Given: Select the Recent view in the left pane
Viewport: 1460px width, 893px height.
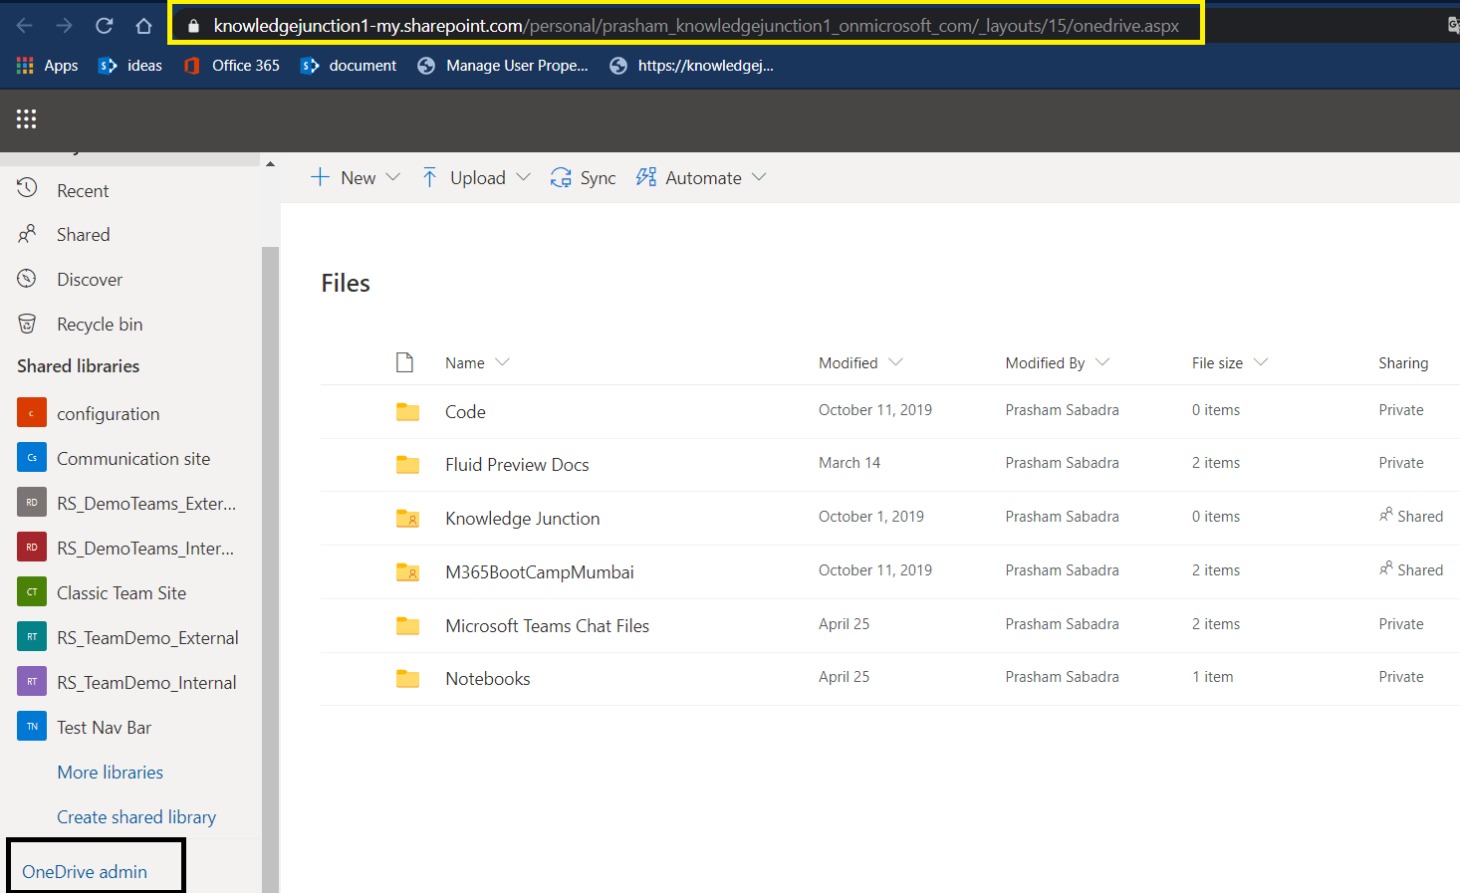Looking at the screenshot, I should coord(83,189).
